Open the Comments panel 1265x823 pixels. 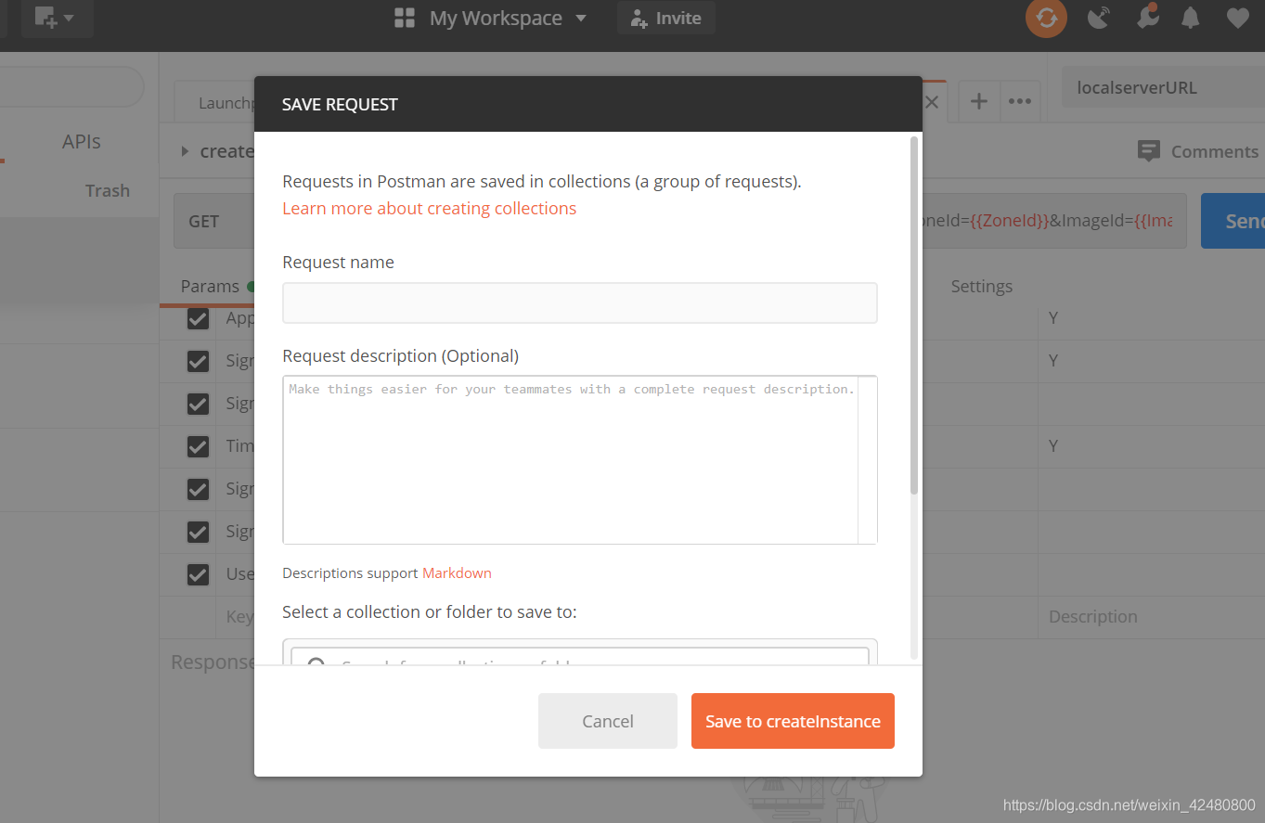click(1198, 151)
